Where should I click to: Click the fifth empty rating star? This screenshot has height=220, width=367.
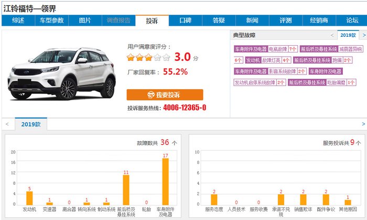pyautogui.click(x=166, y=57)
